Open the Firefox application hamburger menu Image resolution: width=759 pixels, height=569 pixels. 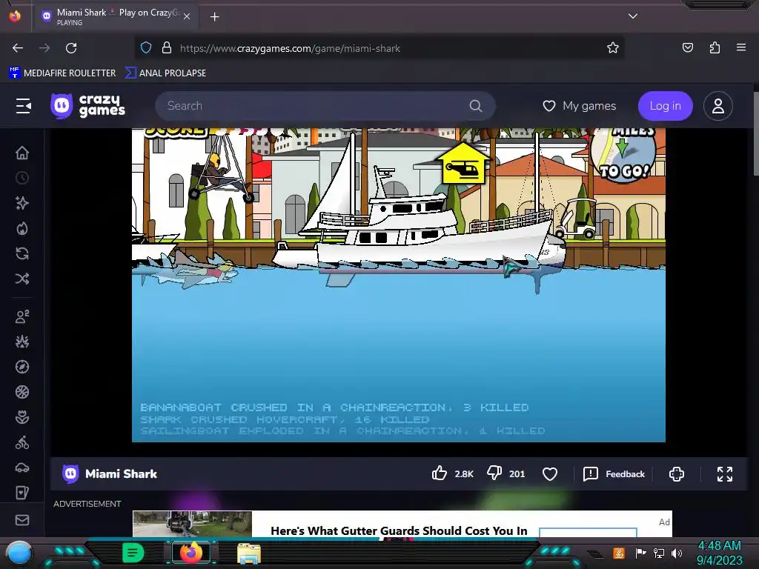741,47
